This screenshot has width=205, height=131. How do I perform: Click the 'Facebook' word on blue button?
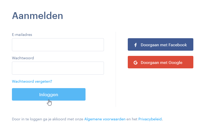point(178,45)
